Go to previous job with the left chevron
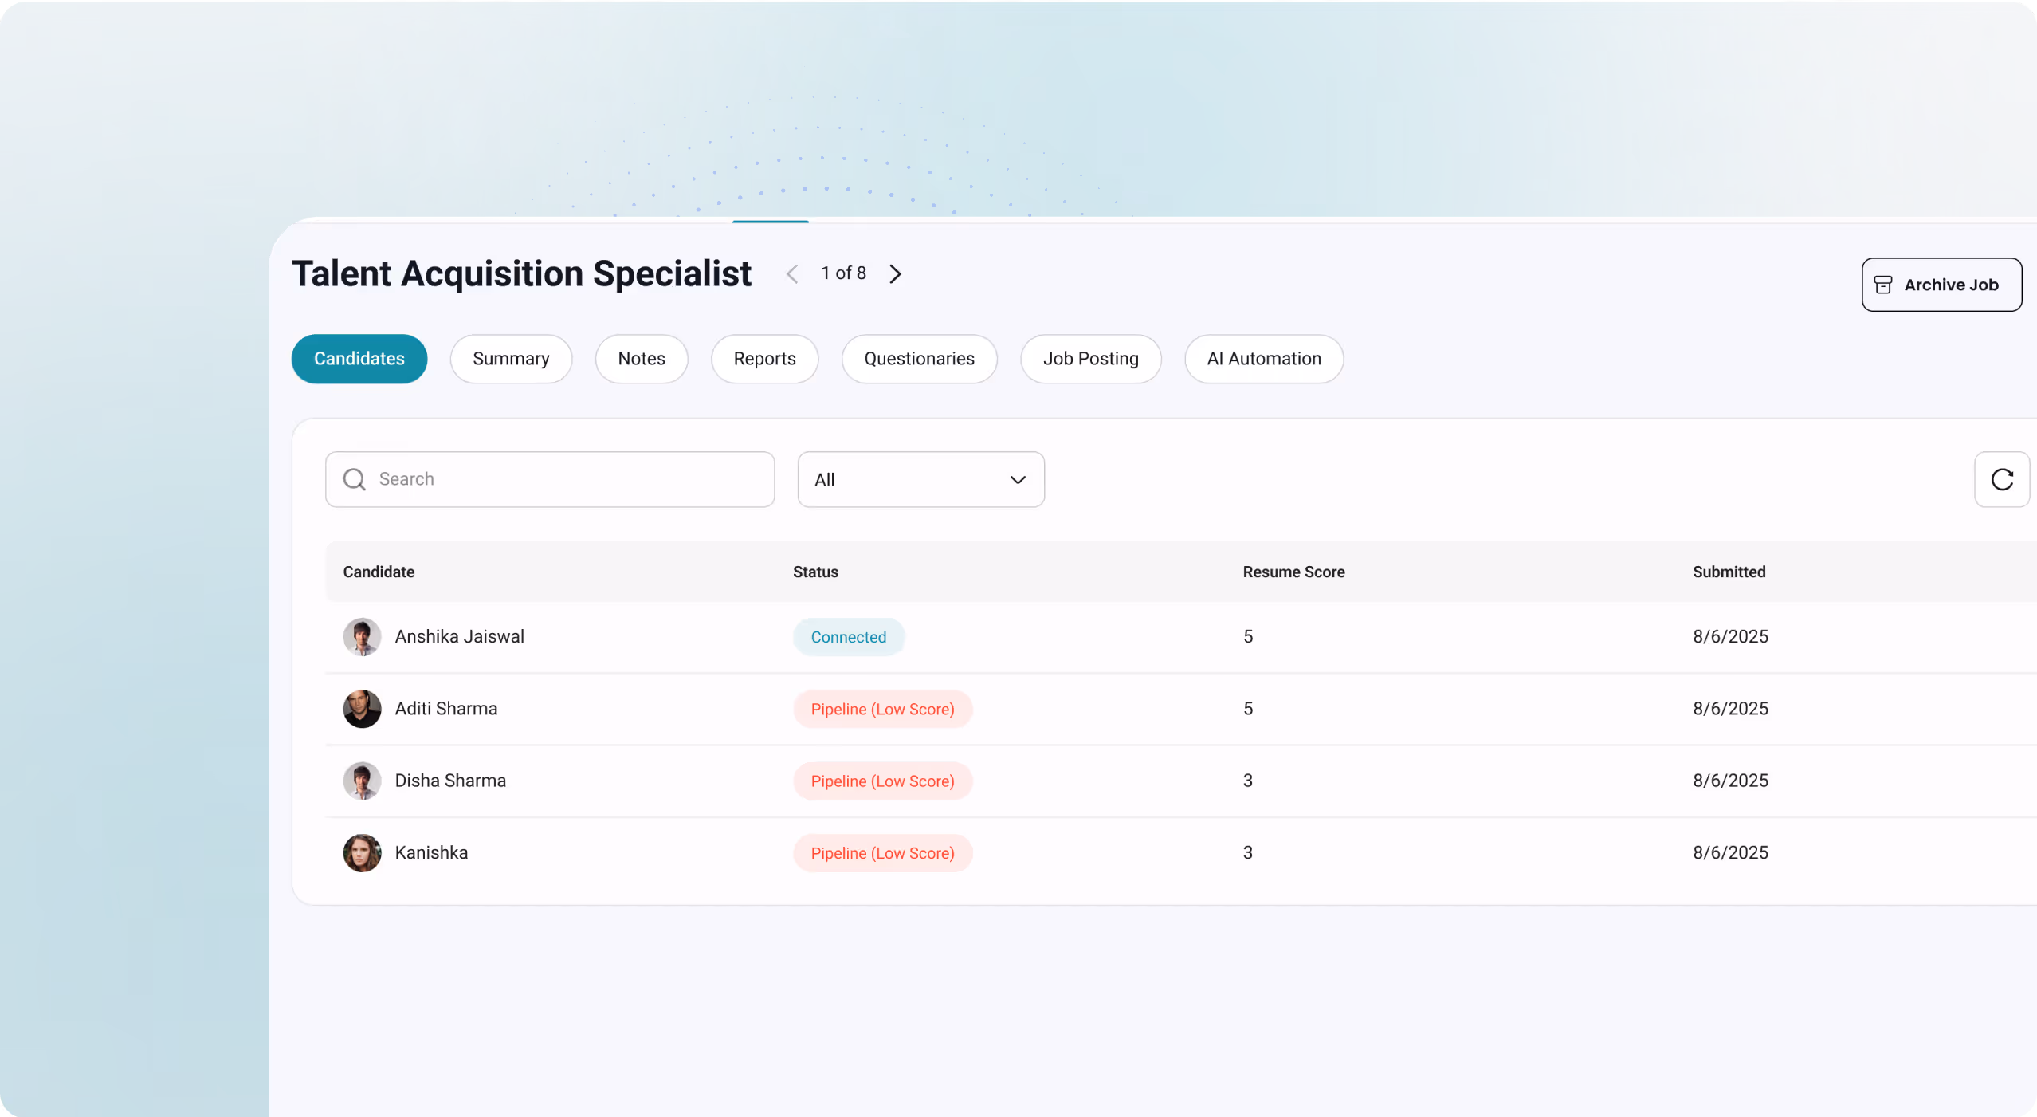The height and width of the screenshot is (1117, 2037). (792, 273)
